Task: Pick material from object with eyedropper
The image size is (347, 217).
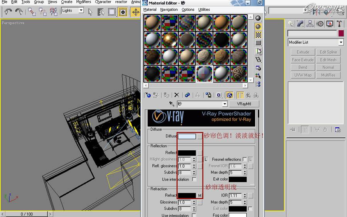Action: (172, 104)
